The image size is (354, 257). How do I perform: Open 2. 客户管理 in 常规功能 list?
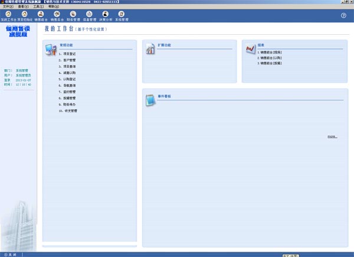coord(67,60)
